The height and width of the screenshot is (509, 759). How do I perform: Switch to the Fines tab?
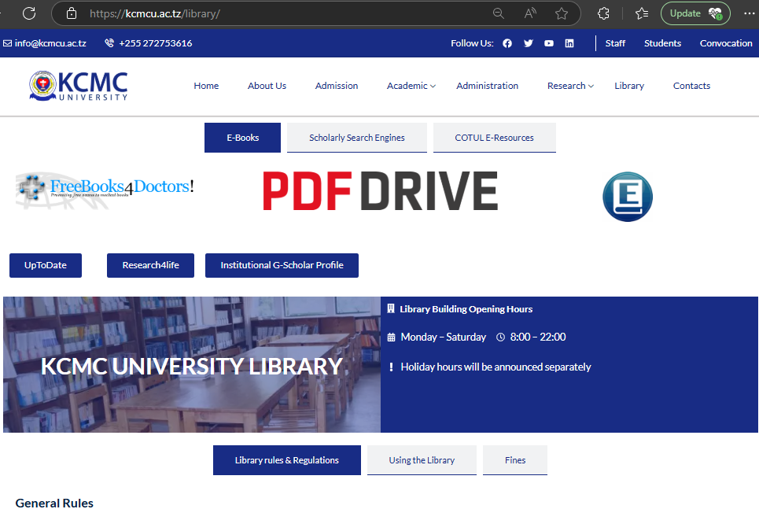click(x=515, y=460)
